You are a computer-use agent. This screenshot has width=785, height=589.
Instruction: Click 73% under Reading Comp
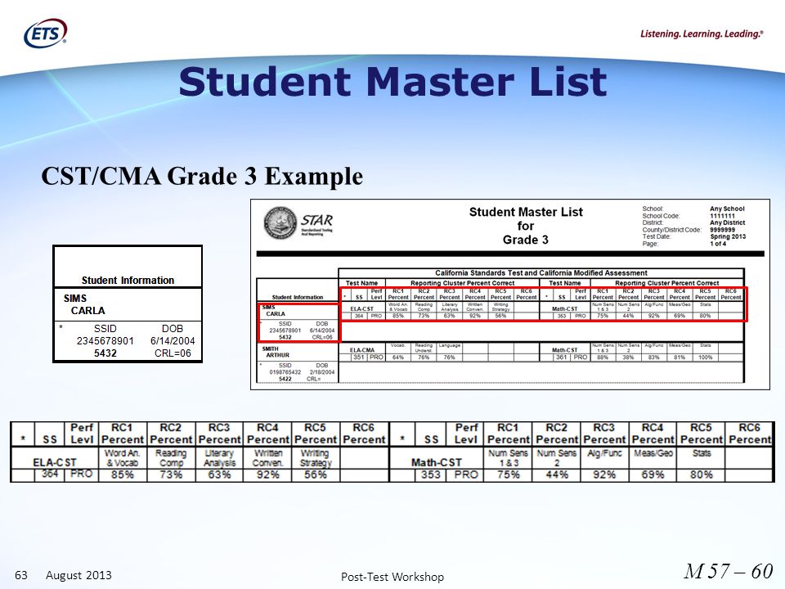(171, 474)
